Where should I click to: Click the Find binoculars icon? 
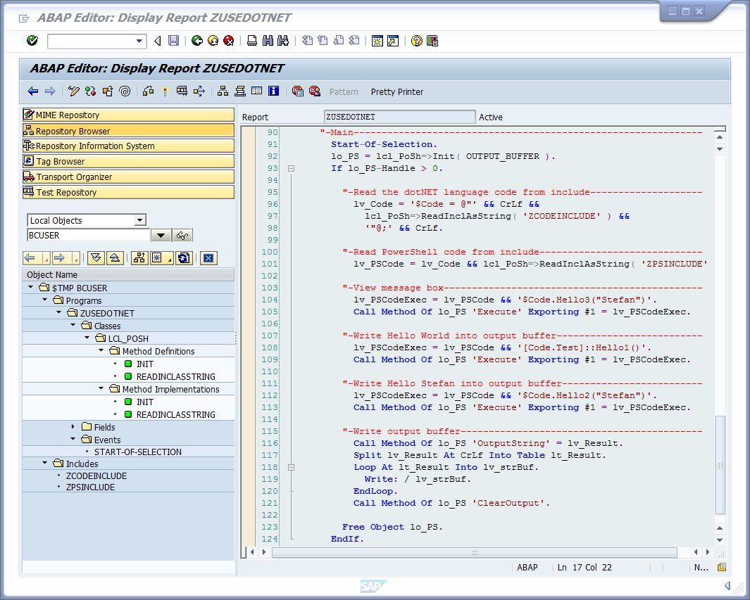(x=268, y=41)
